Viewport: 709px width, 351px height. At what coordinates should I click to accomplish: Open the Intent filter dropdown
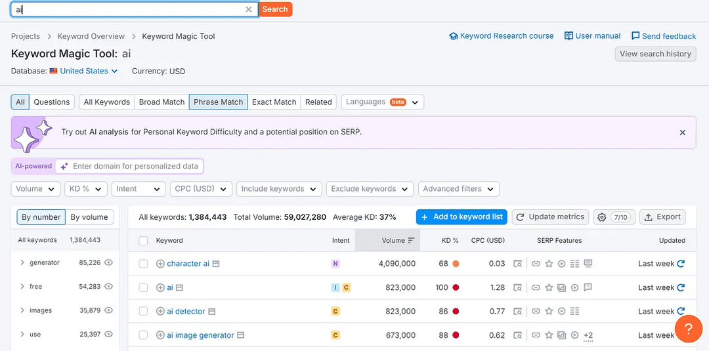[x=139, y=189]
